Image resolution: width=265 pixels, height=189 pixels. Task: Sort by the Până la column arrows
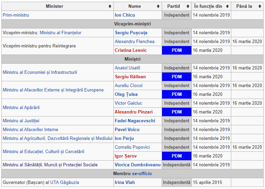coord(260,6)
